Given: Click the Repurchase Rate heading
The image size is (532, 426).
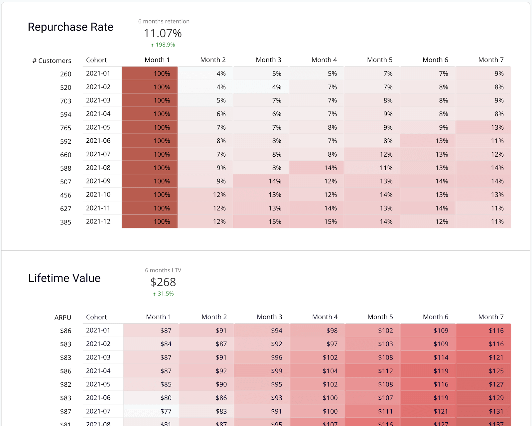Looking at the screenshot, I should pos(70,27).
